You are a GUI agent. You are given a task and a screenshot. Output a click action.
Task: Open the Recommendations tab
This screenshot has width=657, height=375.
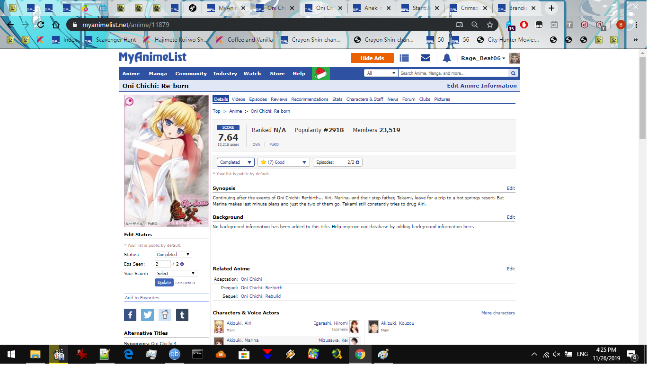tap(310, 99)
